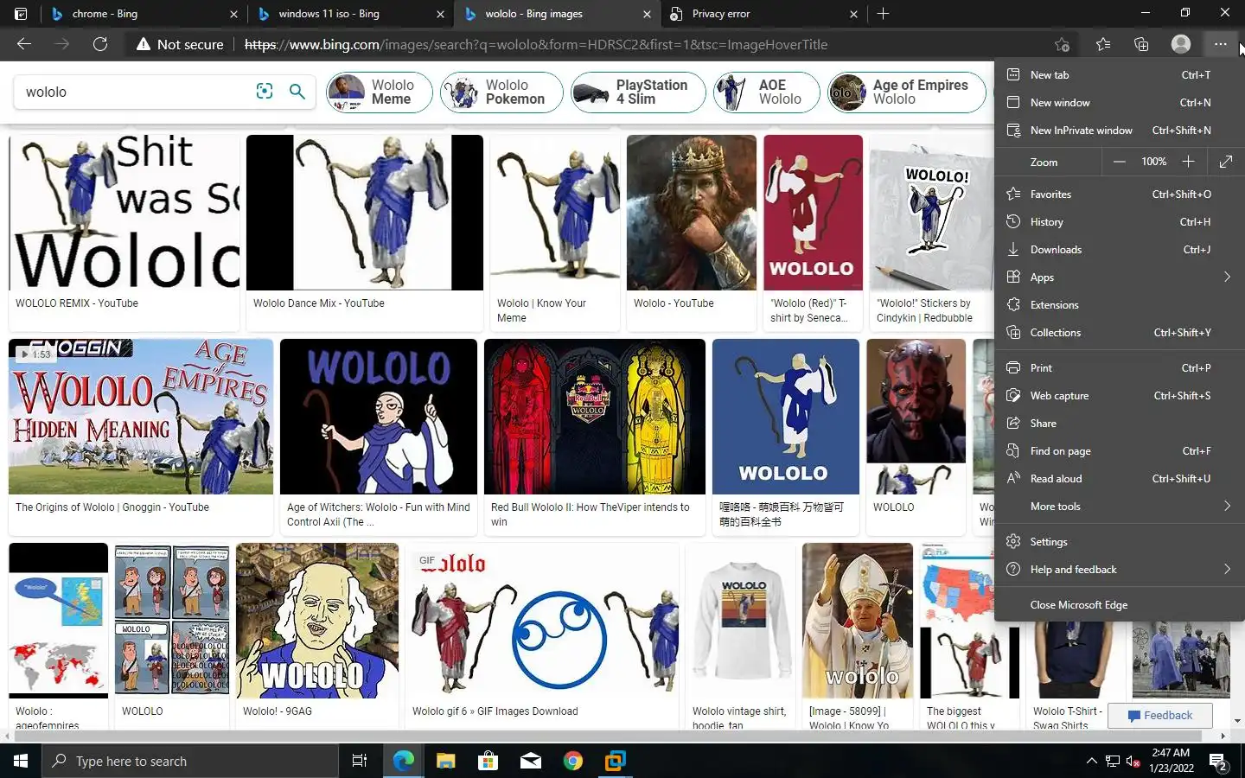The image size is (1245, 778).
Task: Click the volume icon in system tray
Action: click(1133, 762)
